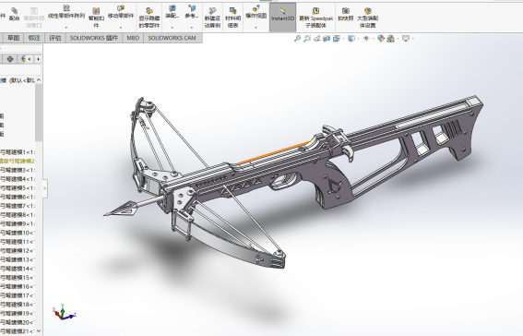523x336 pixels.
Task: Click Dynamic Annotation Views icon
Action: 336,39
